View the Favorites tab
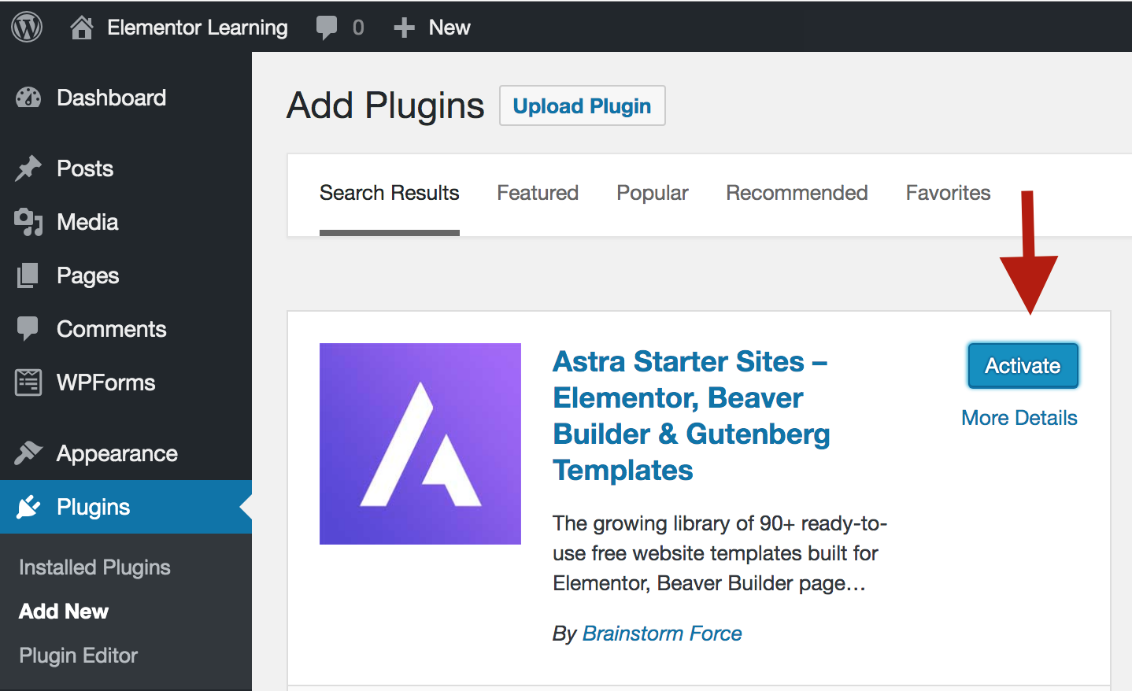The image size is (1132, 691). click(948, 193)
